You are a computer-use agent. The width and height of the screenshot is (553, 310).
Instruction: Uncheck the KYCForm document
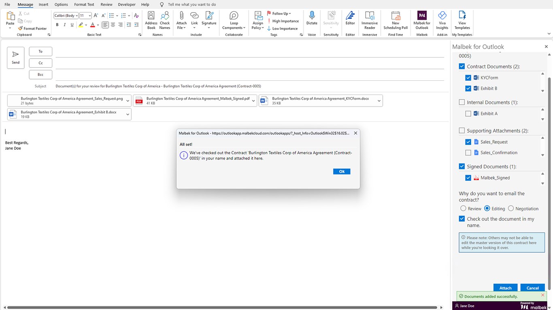[x=468, y=77]
